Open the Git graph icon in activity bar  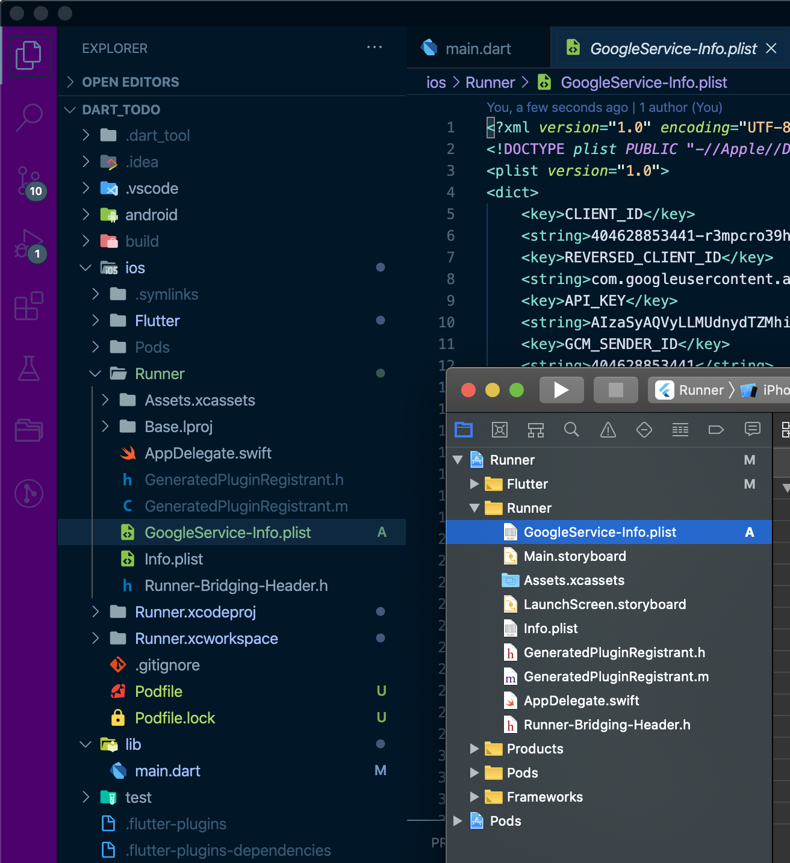28,493
